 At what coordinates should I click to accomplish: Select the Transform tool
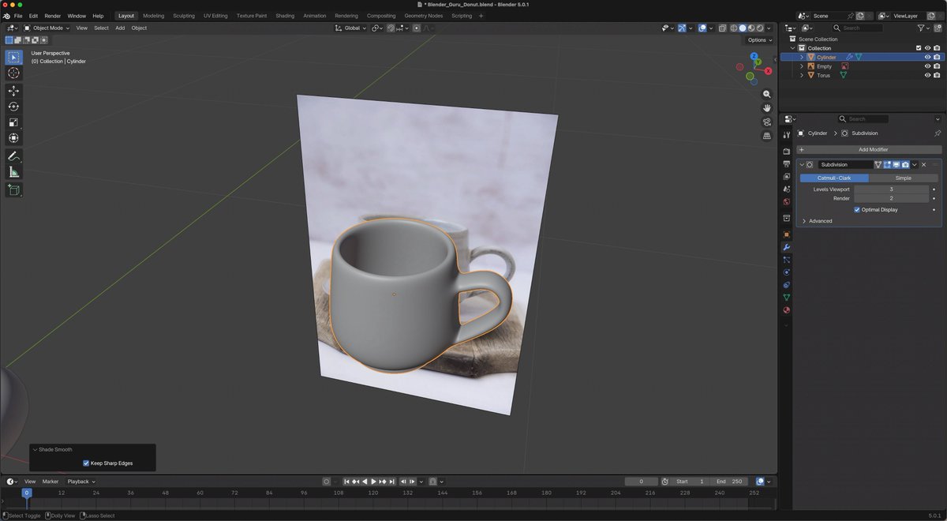[13, 138]
